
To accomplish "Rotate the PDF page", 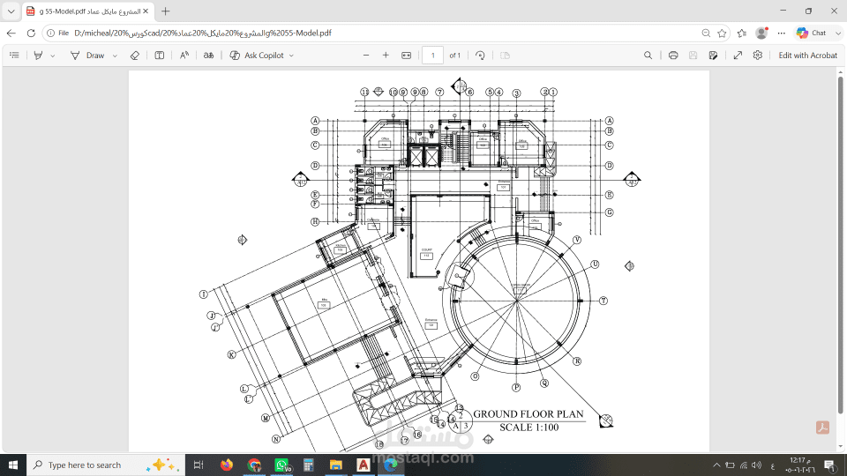I will [480, 55].
